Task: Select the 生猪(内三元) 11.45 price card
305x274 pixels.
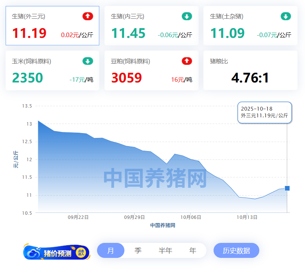Action: tap(151, 26)
